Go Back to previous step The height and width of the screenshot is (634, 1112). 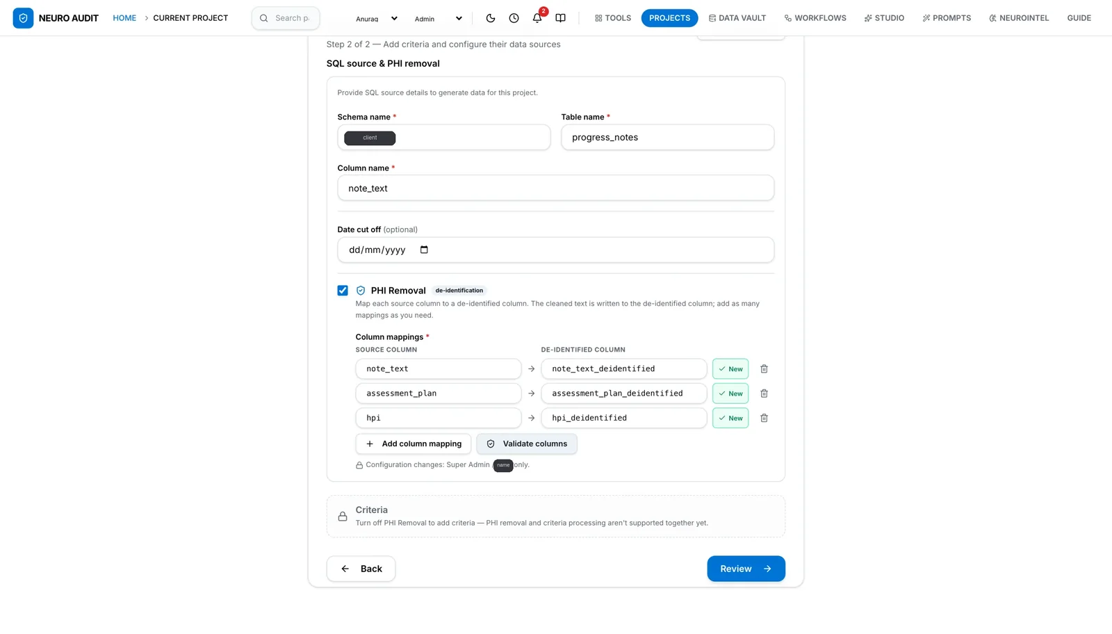click(x=361, y=569)
